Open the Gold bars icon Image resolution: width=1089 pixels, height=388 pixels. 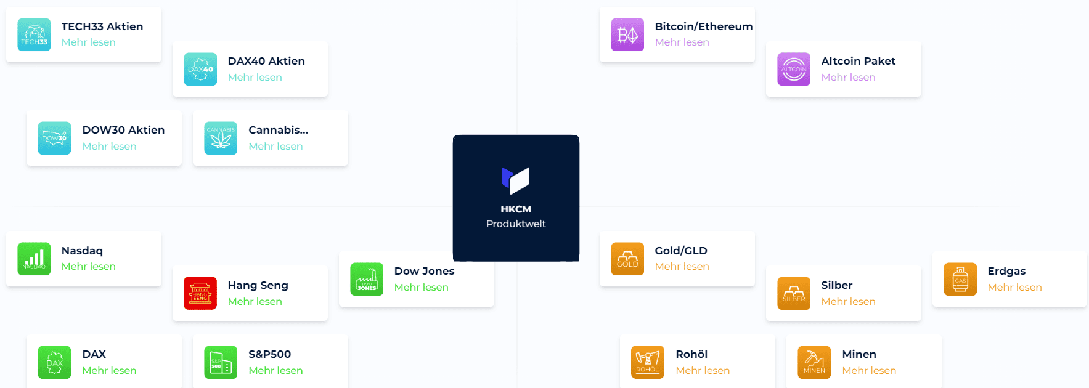click(627, 259)
